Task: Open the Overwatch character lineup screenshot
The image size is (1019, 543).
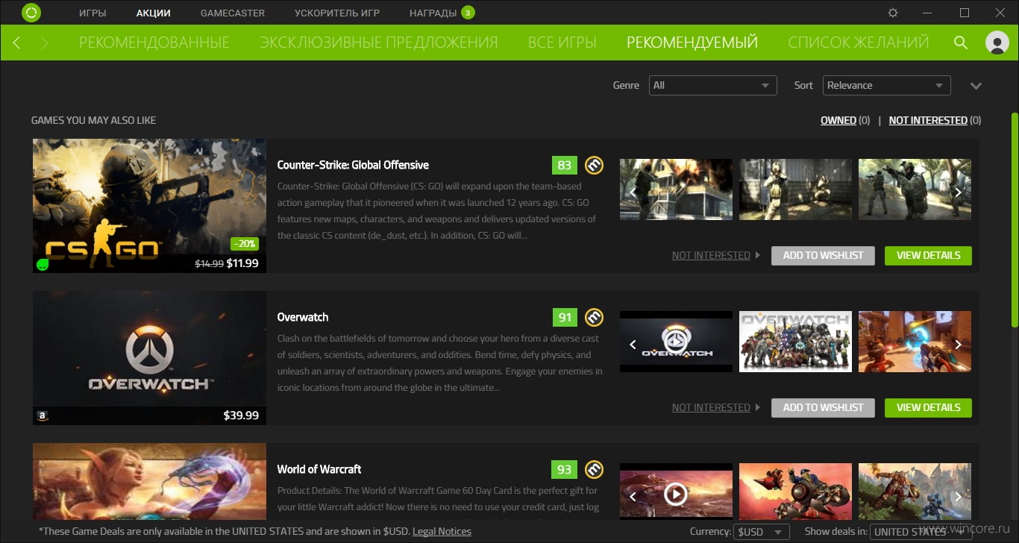Action: click(x=795, y=342)
